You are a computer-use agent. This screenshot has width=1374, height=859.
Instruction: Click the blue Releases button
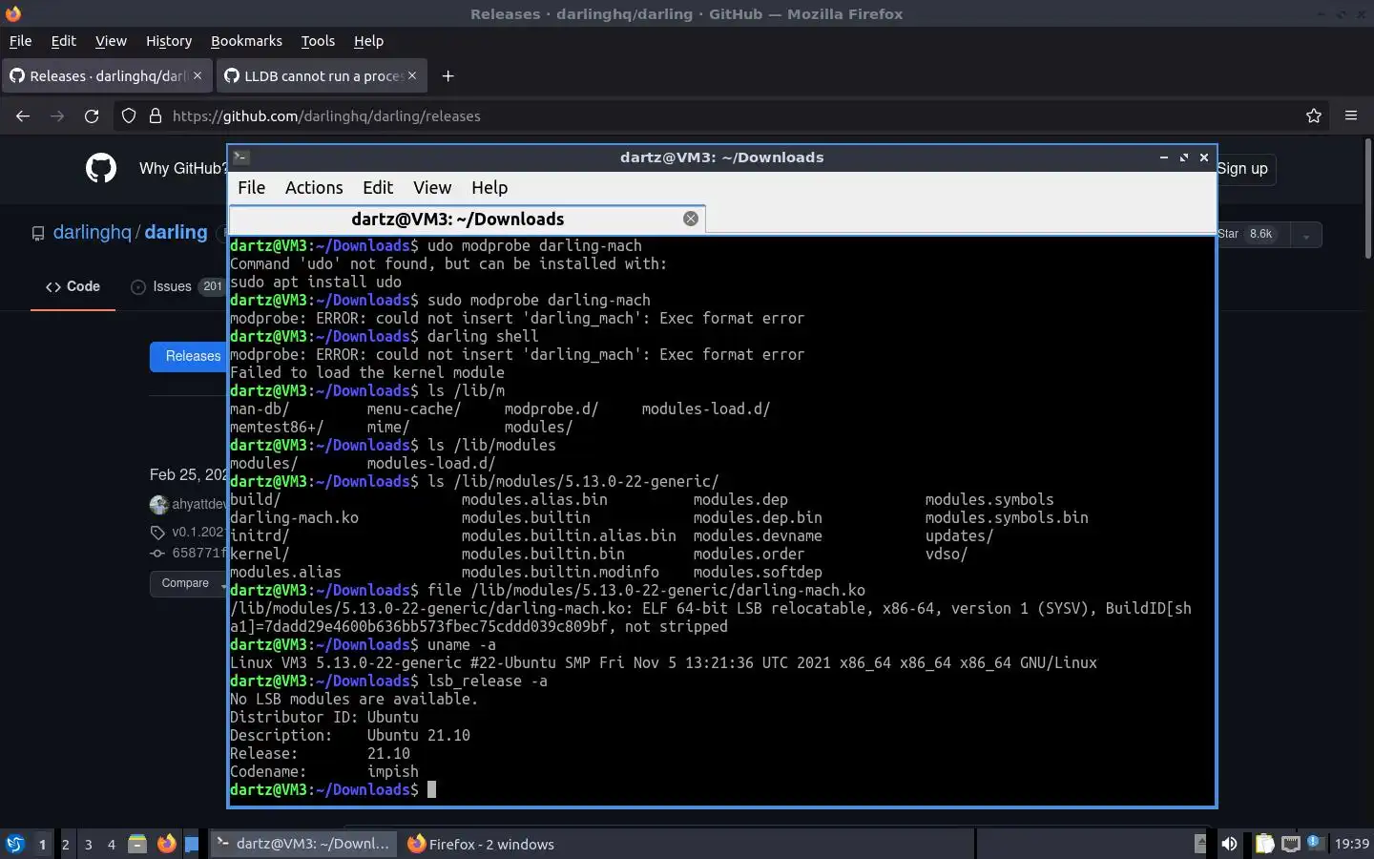pyautogui.click(x=189, y=356)
